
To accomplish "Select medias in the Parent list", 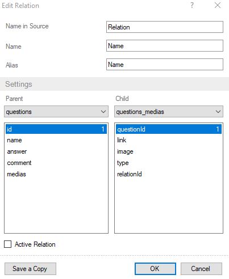I will tap(56, 174).
